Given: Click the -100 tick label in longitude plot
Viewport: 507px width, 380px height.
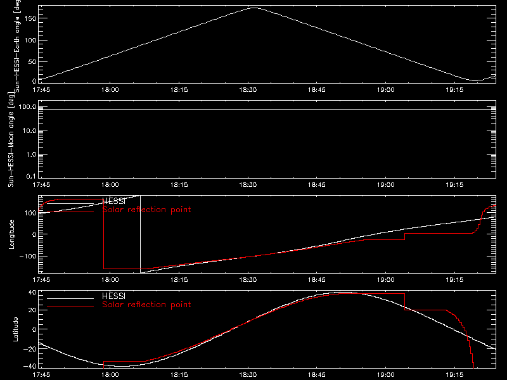Looking at the screenshot, I should tap(28, 256).
